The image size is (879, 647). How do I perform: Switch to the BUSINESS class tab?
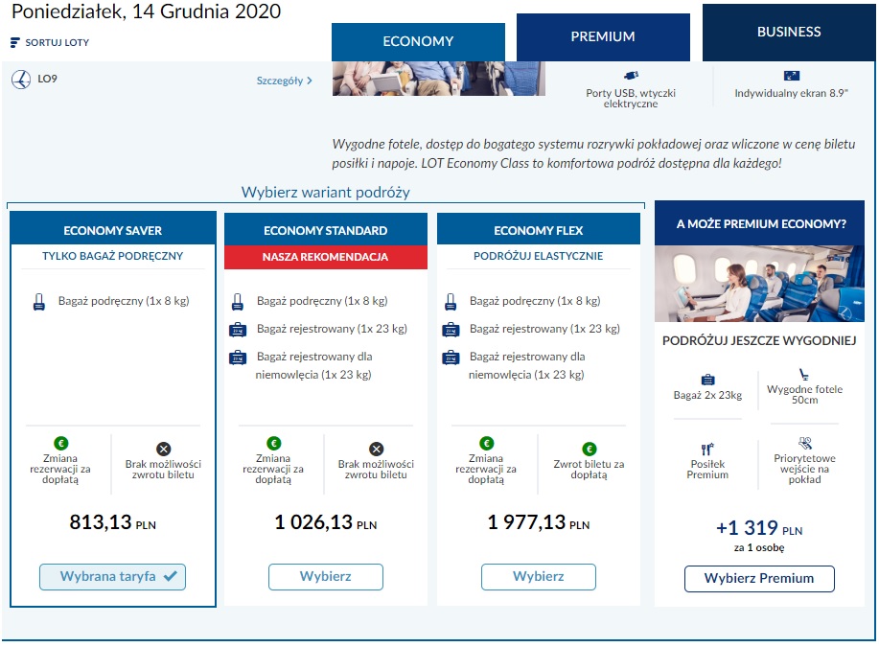pos(789,32)
